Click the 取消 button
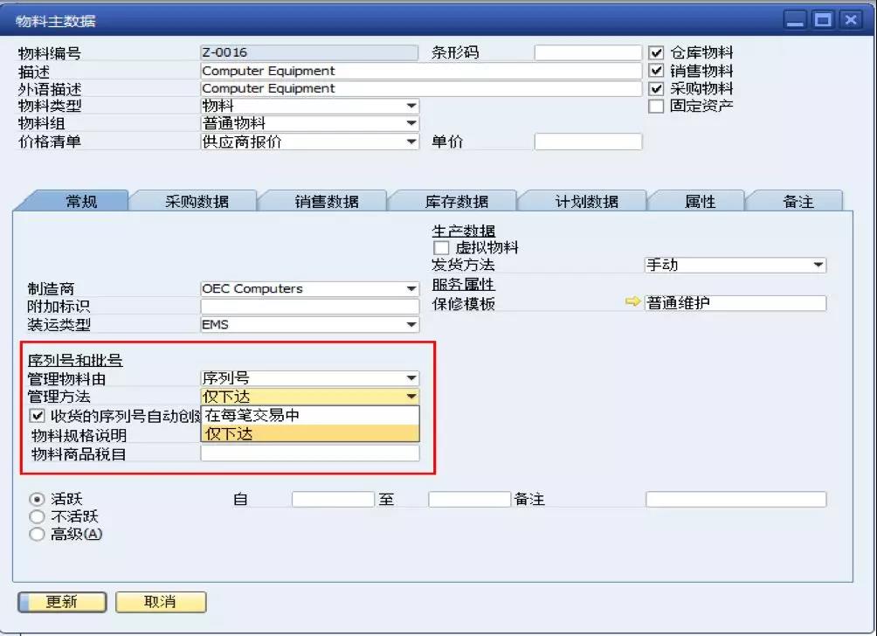This screenshot has height=636, width=877. tap(160, 602)
